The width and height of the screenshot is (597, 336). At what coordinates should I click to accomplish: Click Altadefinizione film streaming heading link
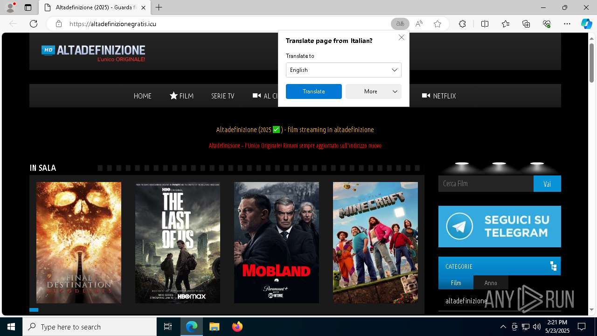click(x=295, y=130)
